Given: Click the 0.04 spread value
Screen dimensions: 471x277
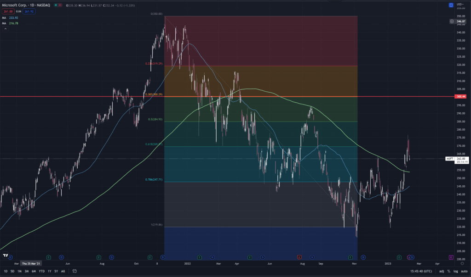Looking at the screenshot, I should click(x=18, y=11).
